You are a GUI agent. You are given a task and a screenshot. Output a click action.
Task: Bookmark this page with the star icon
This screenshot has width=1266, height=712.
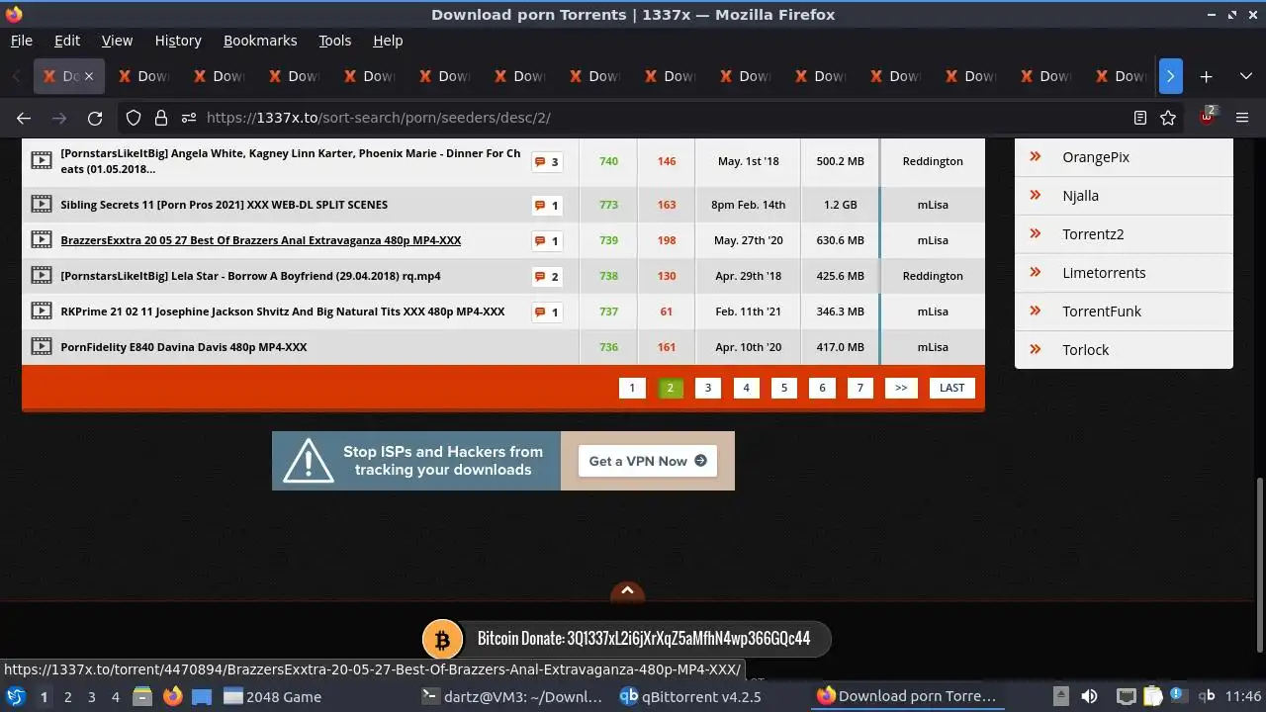click(x=1168, y=118)
